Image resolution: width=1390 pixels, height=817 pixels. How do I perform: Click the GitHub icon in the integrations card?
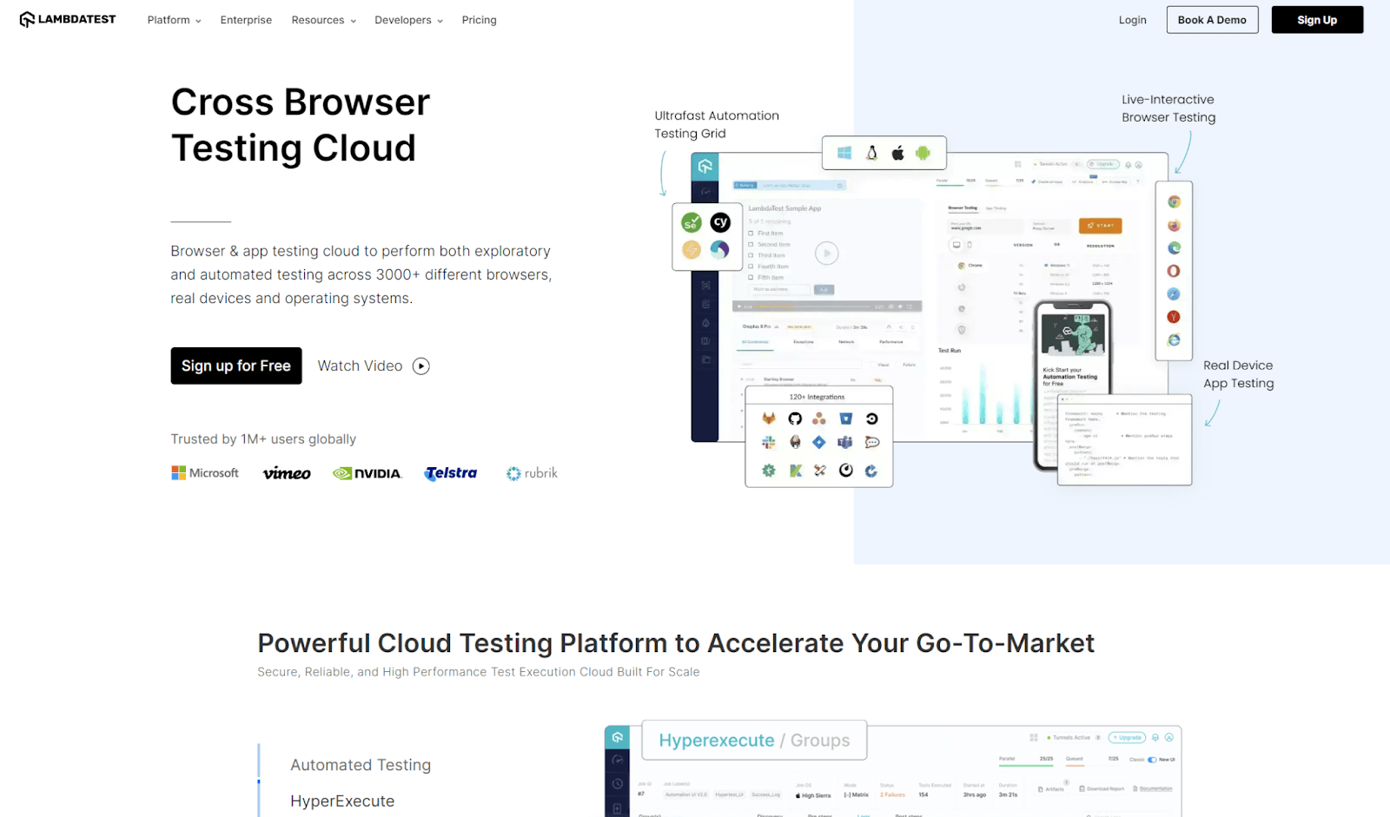(795, 418)
